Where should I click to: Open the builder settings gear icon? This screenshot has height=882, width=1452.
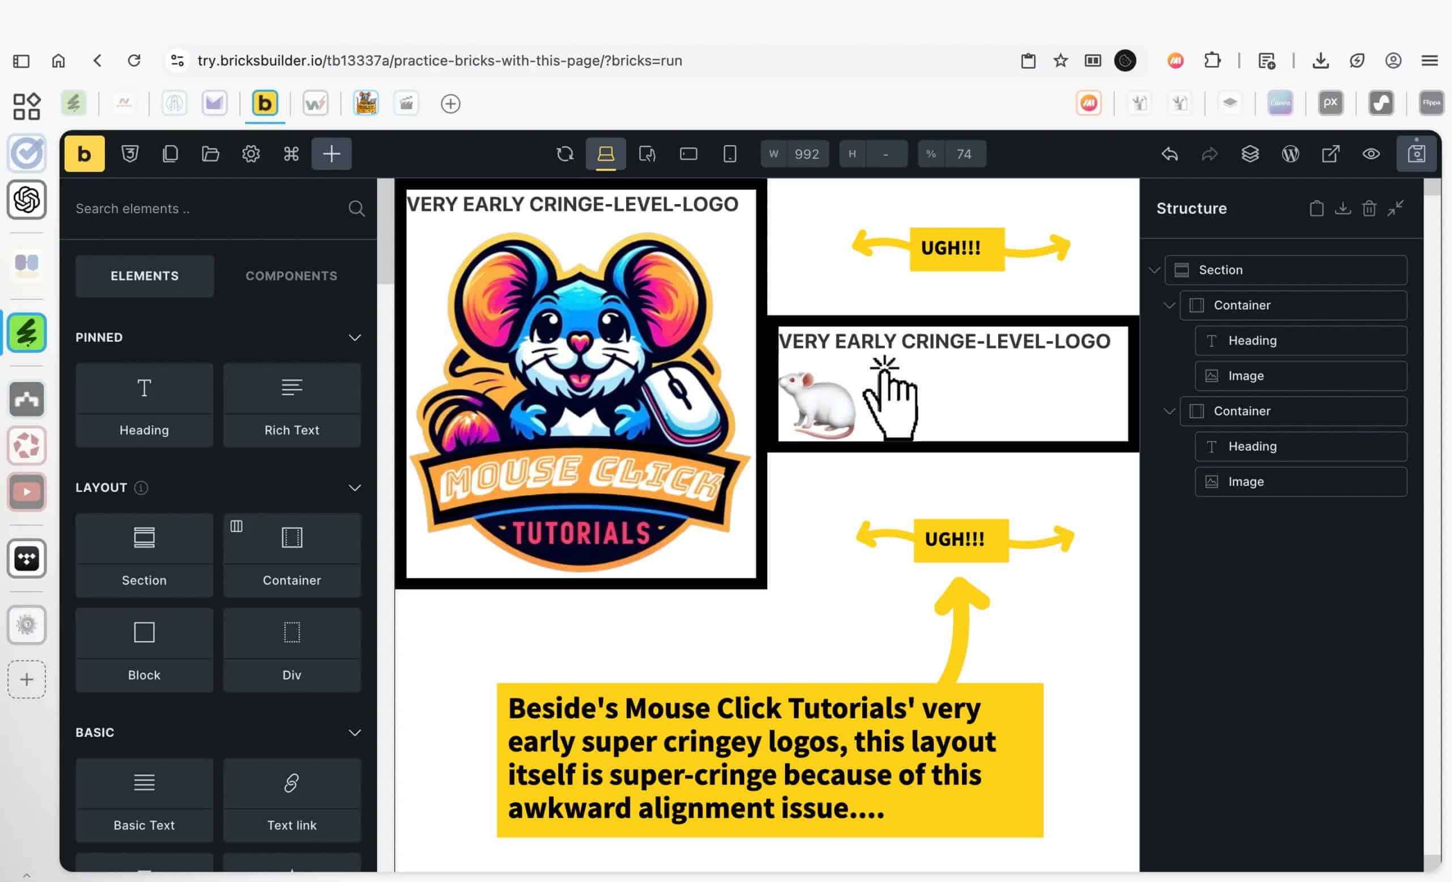[251, 154]
